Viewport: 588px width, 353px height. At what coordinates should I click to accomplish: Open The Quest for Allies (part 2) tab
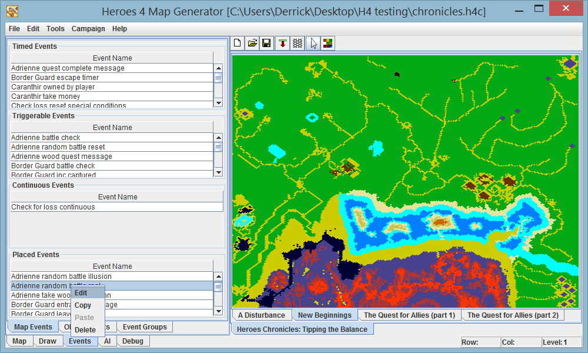coord(513,315)
